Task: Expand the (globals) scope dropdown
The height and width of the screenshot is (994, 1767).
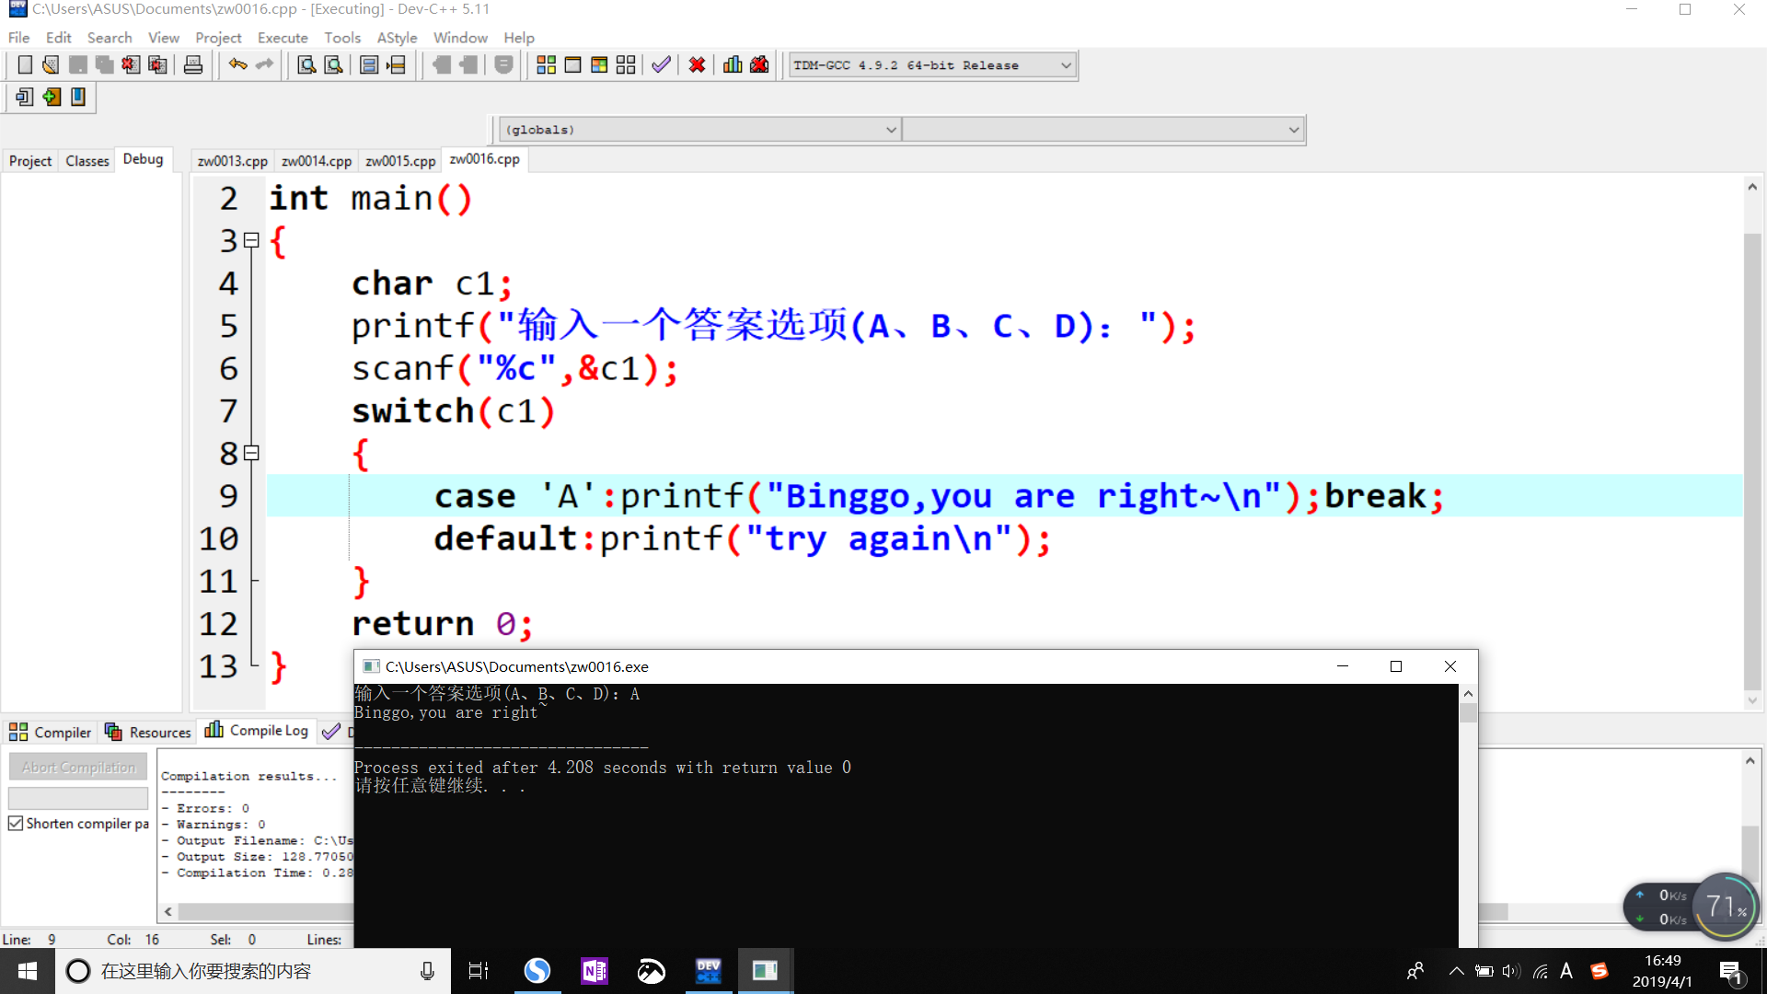Action: [890, 130]
